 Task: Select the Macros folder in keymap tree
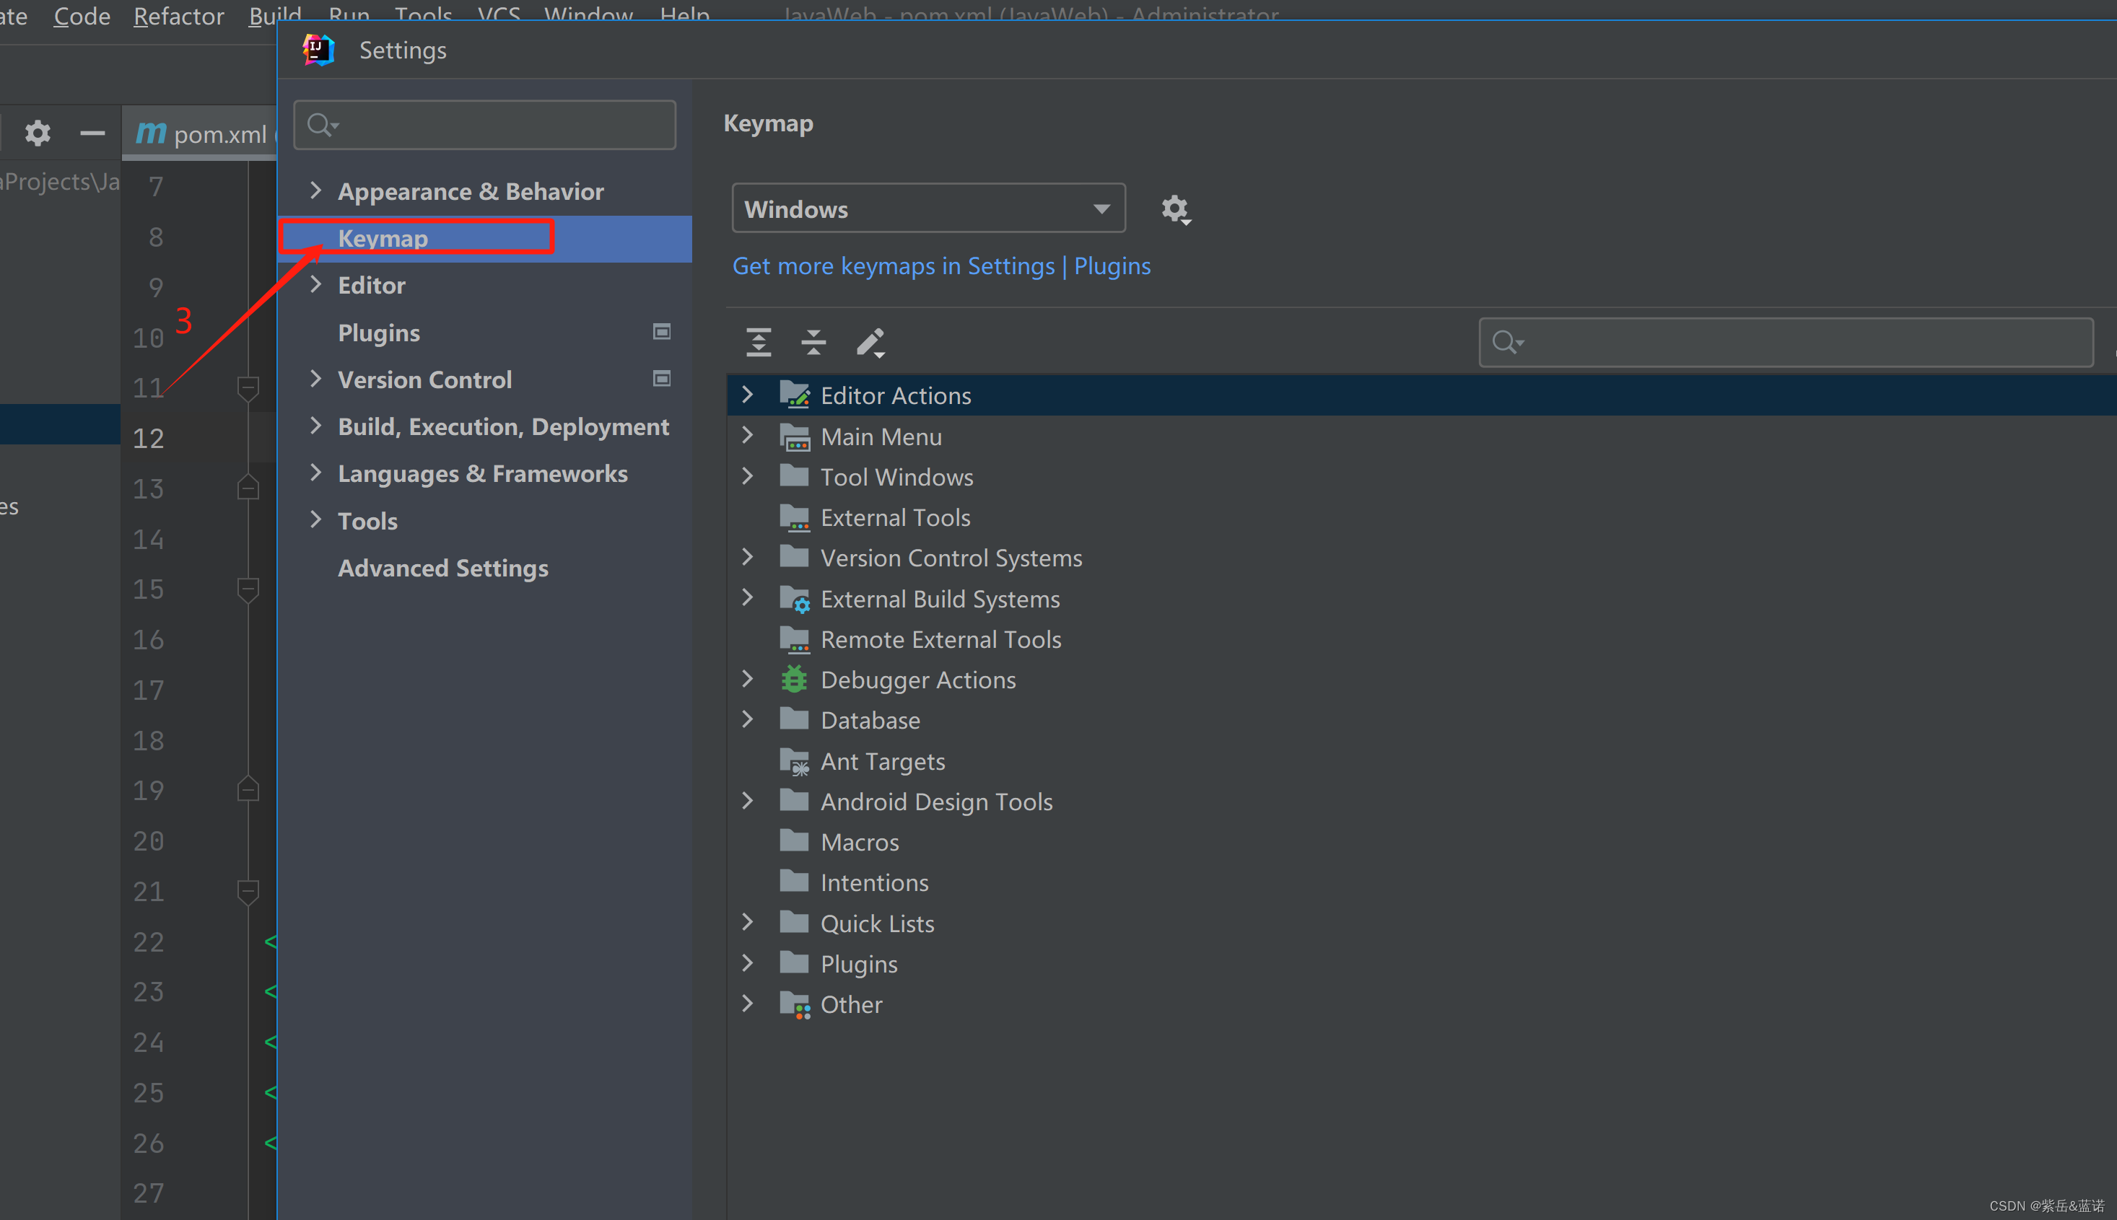pyautogui.click(x=859, y=842)
